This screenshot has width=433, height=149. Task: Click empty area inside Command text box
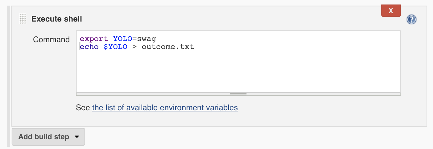pos(238,71)
